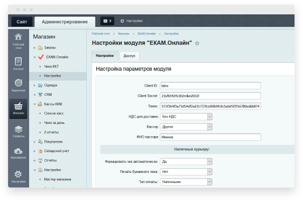Click the notifications icon button in top bar
This screenshot has height=200, width=303.
[107, 21]
